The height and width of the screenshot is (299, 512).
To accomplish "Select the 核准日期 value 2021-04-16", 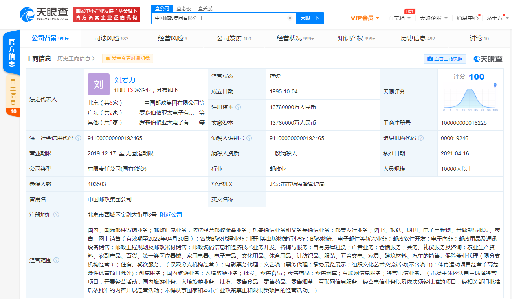I will point(455,153).
